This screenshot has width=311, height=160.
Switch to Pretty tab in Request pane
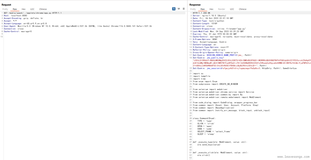click(5, 9)
